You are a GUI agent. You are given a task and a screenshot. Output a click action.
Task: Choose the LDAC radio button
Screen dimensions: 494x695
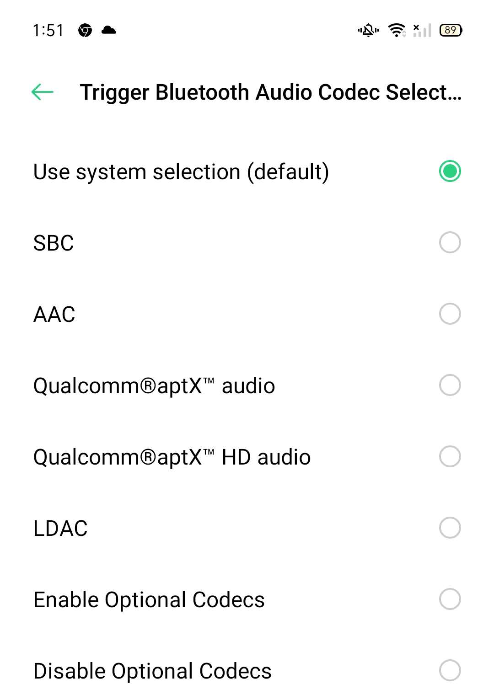tap(450, 528)
